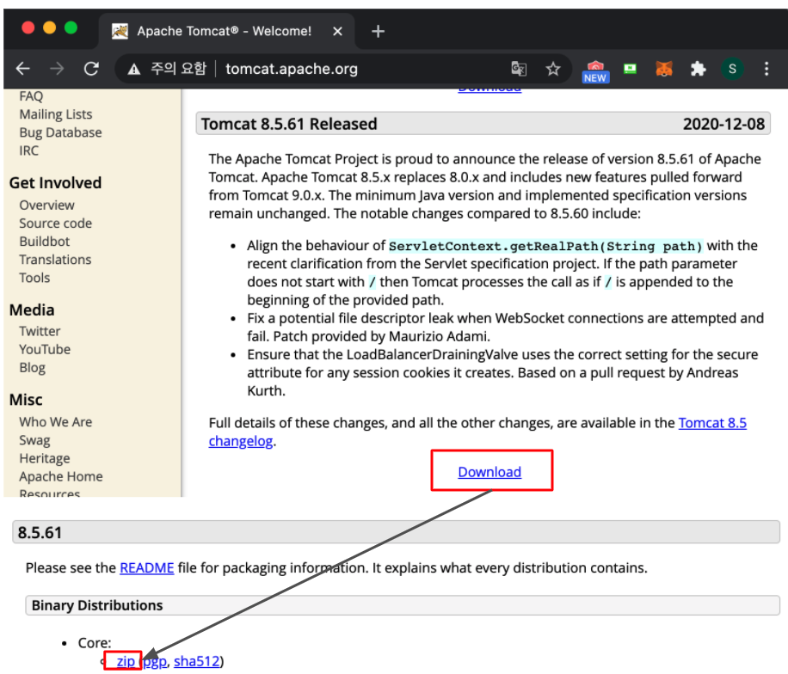Open the Swag link
This screenshot has height=674, width=788.
click(34, 440)
